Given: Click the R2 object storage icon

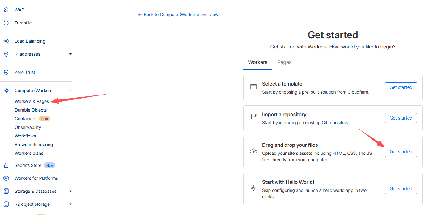Looking at the screenshot, I should [x=6, y=204].
